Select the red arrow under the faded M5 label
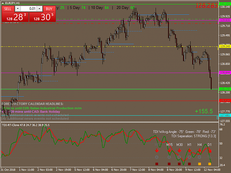Screen dimensions: 231x173 click(157, 150)
